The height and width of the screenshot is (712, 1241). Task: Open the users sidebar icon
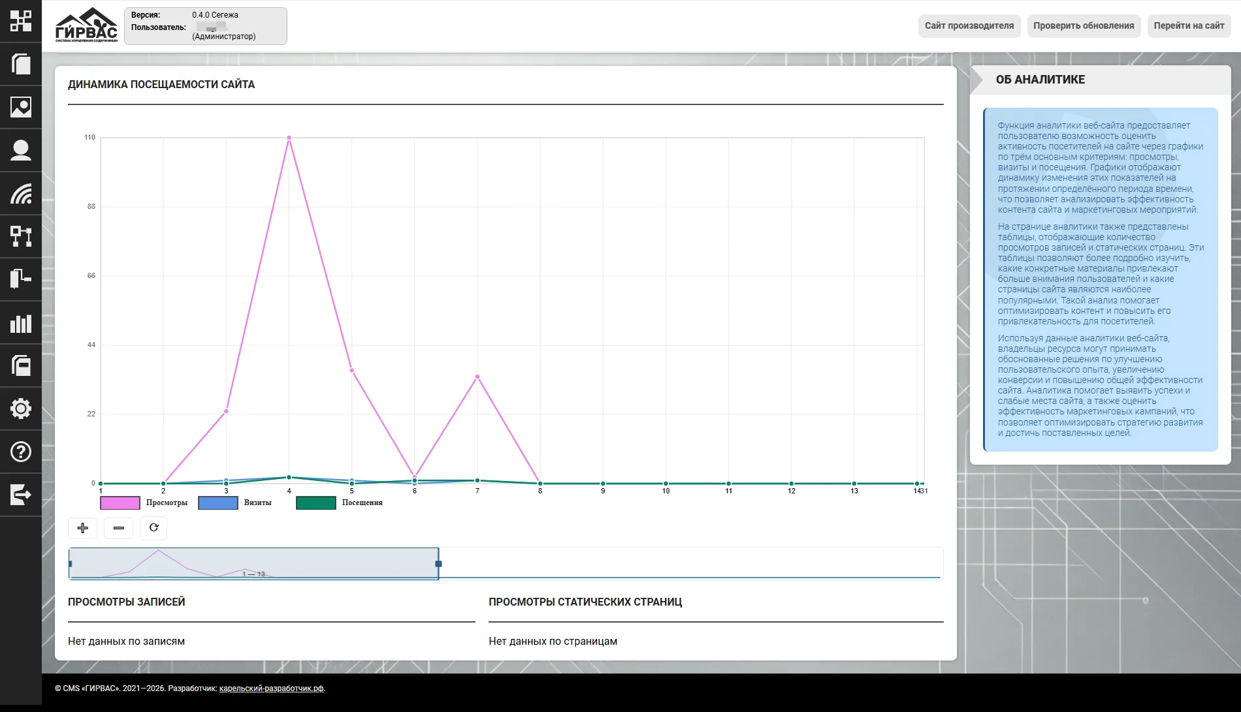point(21,150)
